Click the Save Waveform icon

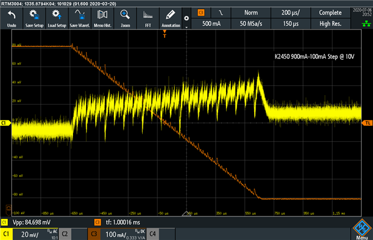click(x=80, y=18)
